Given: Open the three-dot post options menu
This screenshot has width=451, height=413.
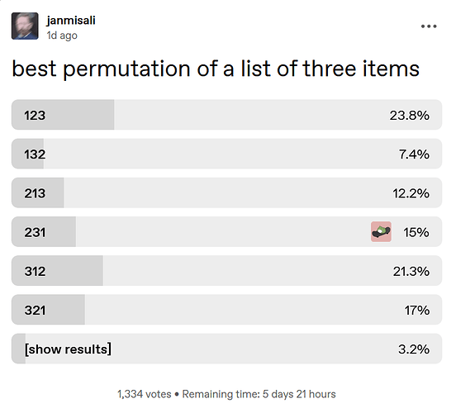Looking at the screenshot, I should [429, 26].
